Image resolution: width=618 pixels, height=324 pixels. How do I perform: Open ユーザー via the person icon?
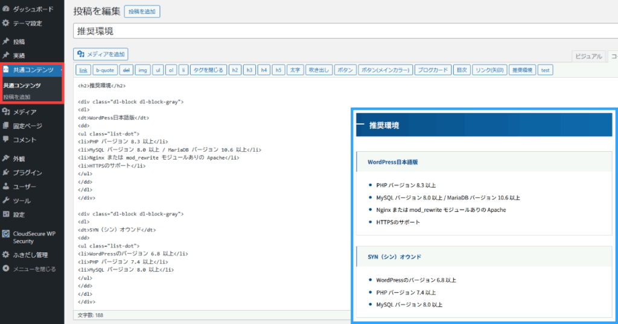tap(6, 187)
